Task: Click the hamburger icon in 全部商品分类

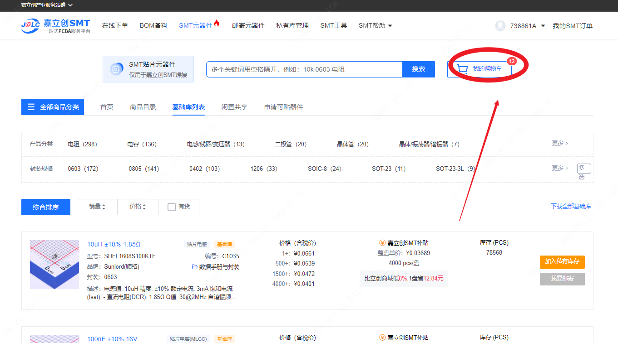Action: pos(31,107)
